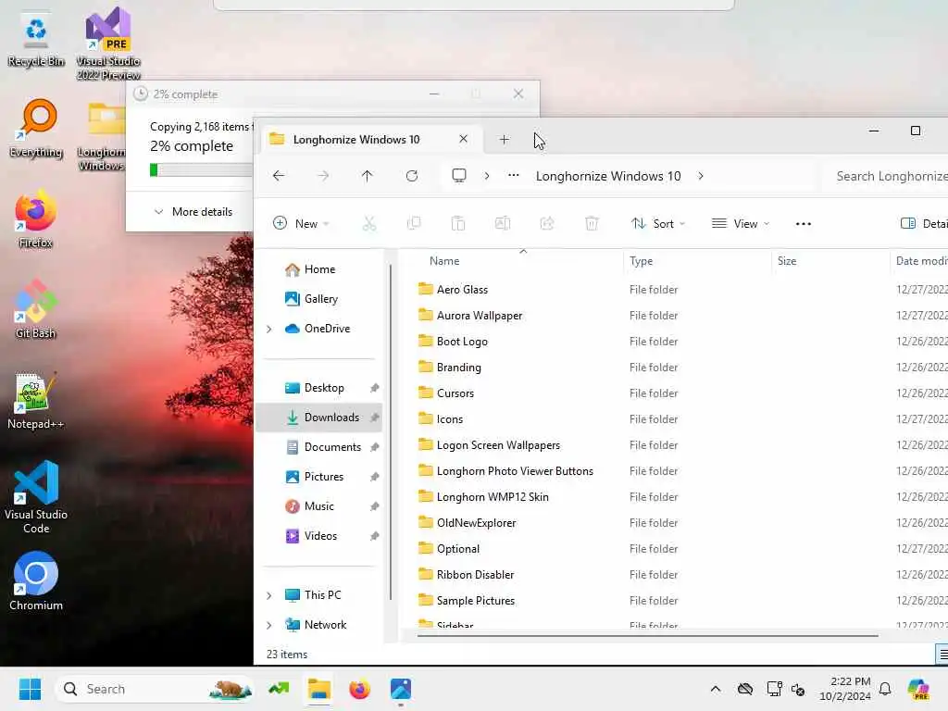Open Visual Studio Code desktop shortcut
The image size is (948, 711).
[36, 497]
